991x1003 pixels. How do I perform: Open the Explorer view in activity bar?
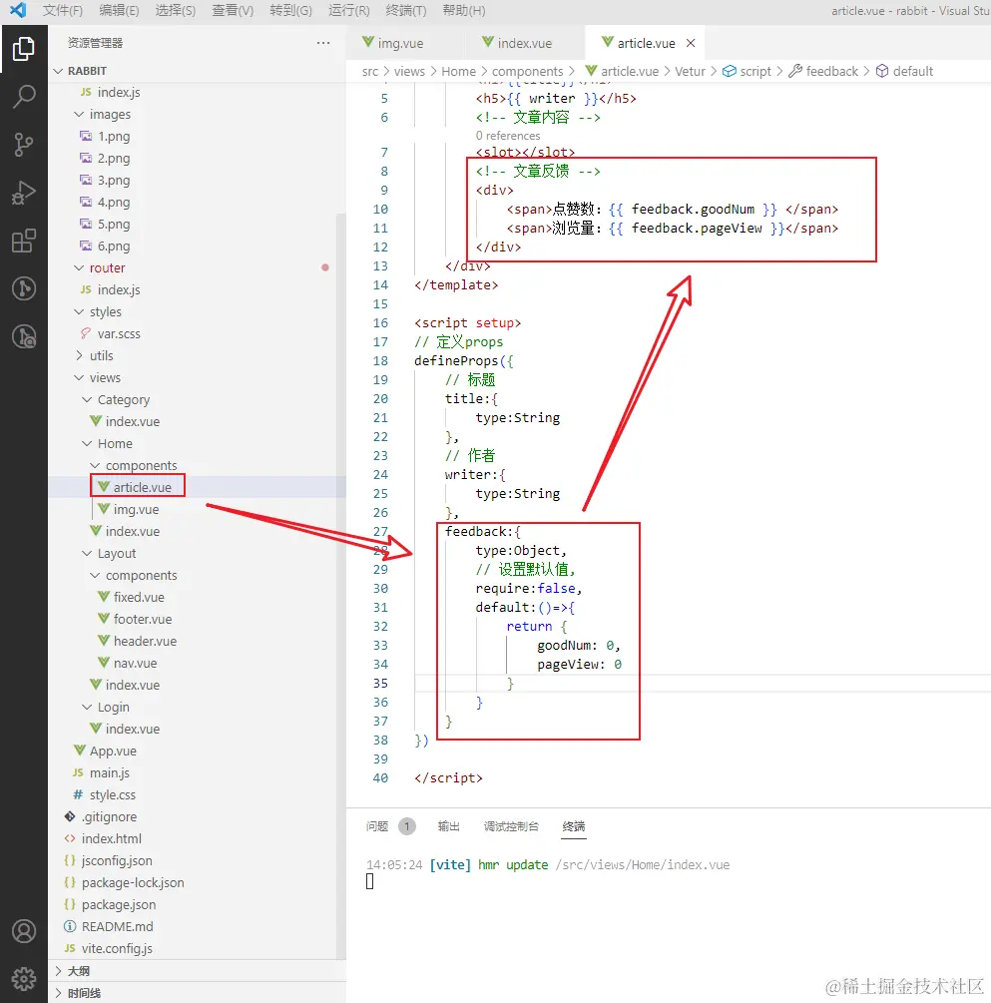coord(24,49)
